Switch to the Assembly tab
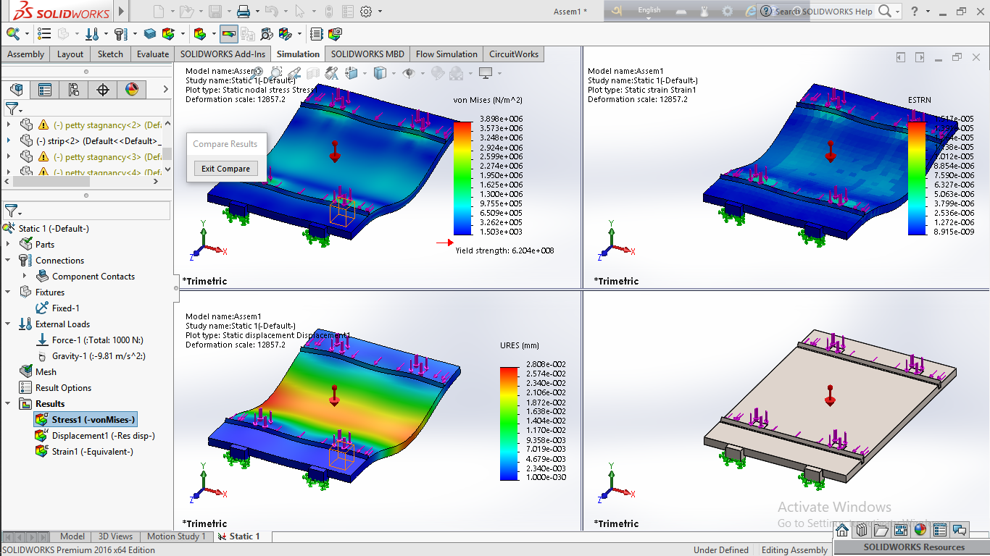 click(25, 54)
